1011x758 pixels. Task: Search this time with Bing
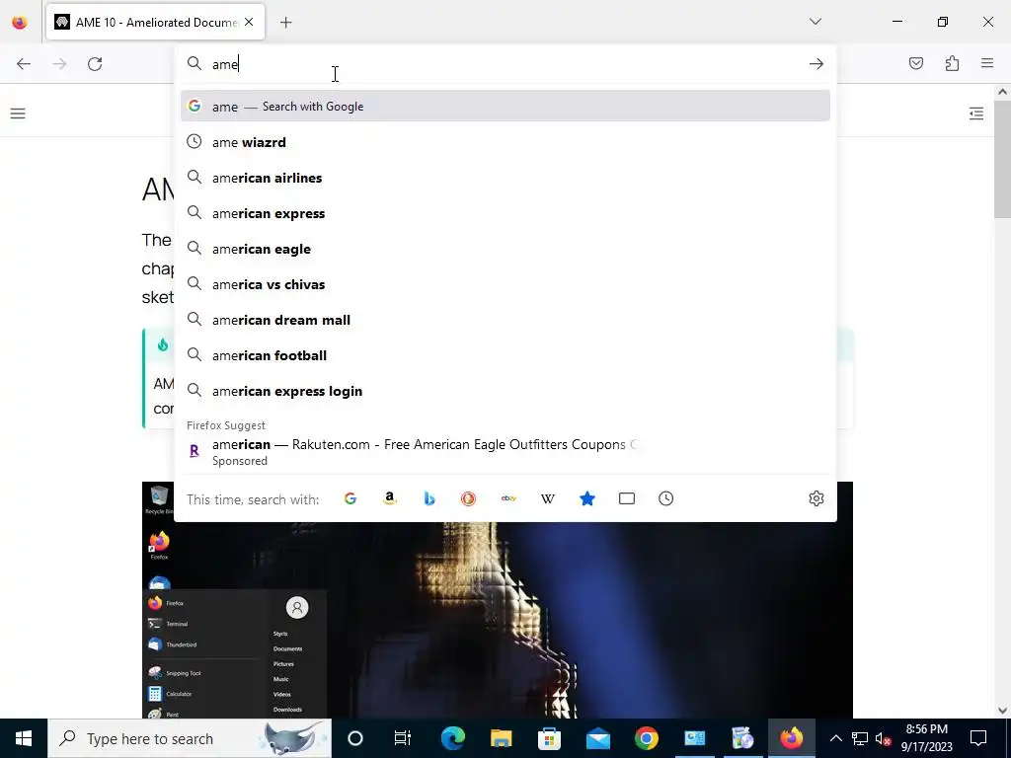point(428,498)
